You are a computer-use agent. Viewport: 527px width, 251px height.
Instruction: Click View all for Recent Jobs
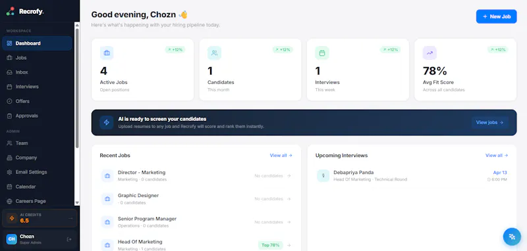click(x=281, y=156)
